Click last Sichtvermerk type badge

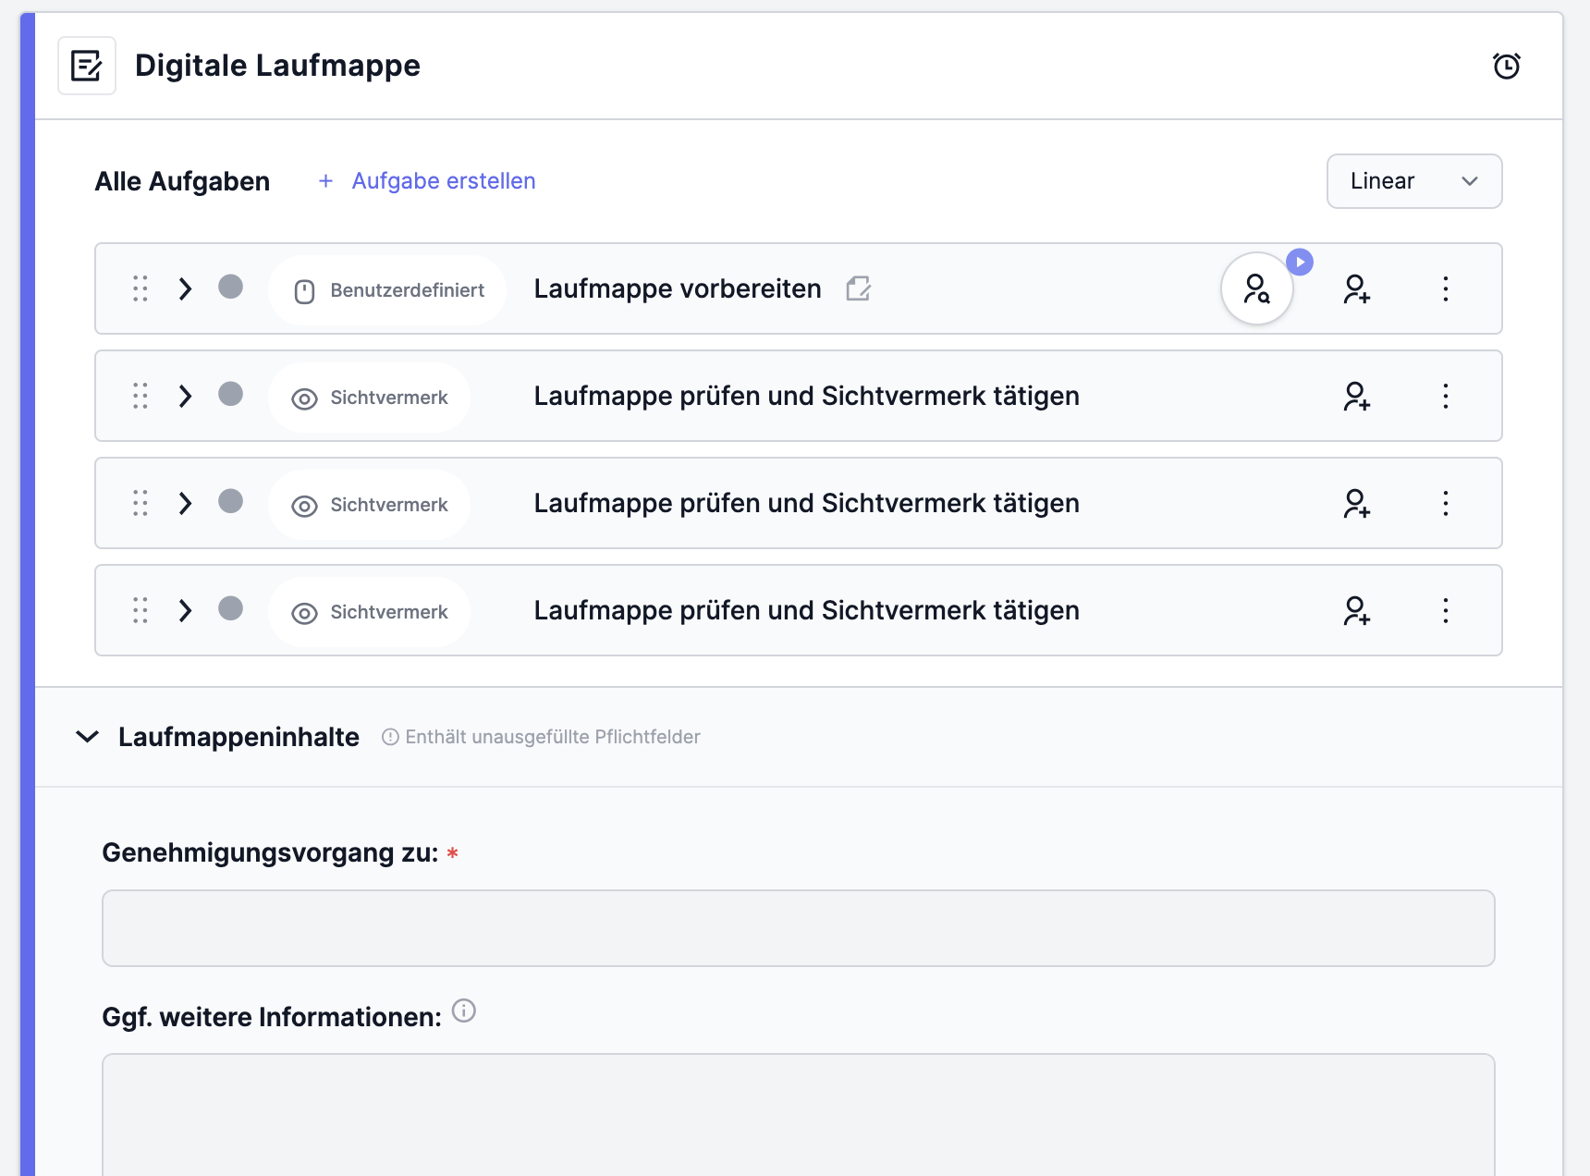tap(370, 612)
